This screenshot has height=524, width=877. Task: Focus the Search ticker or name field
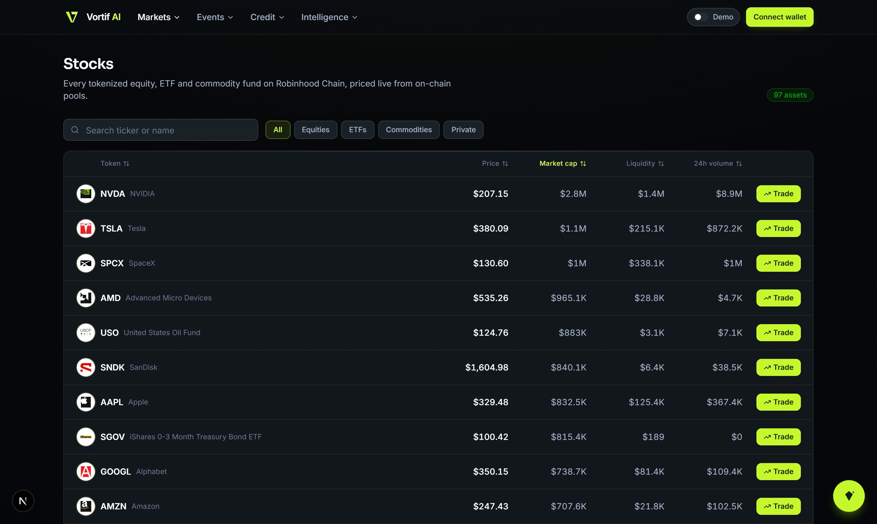pyautogui.click(x=160, y=129)
